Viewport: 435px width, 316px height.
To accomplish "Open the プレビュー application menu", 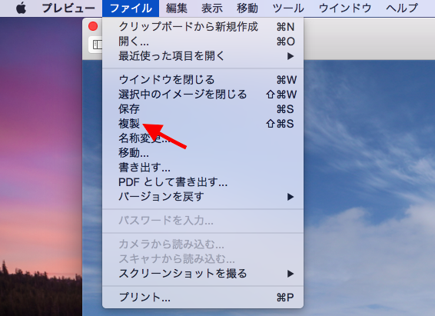I will 68,8.
